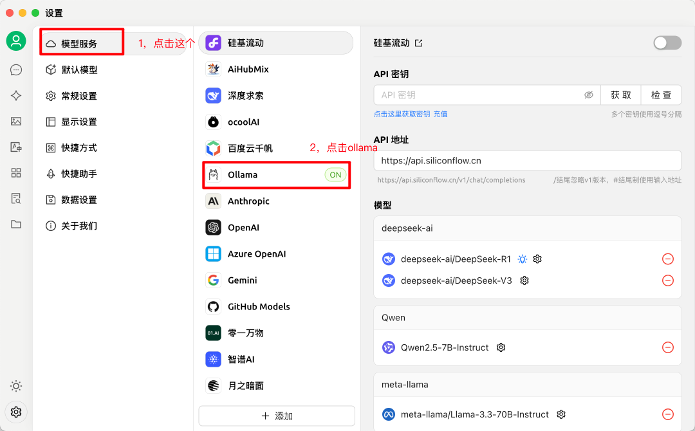The height and width of the screenshot is (431, 695).
Task: Click the 获取 API key button
Action: click(620, 95)
